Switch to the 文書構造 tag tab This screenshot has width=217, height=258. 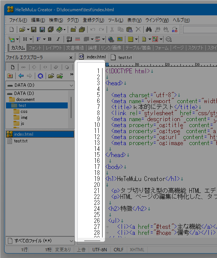point(75,48)
